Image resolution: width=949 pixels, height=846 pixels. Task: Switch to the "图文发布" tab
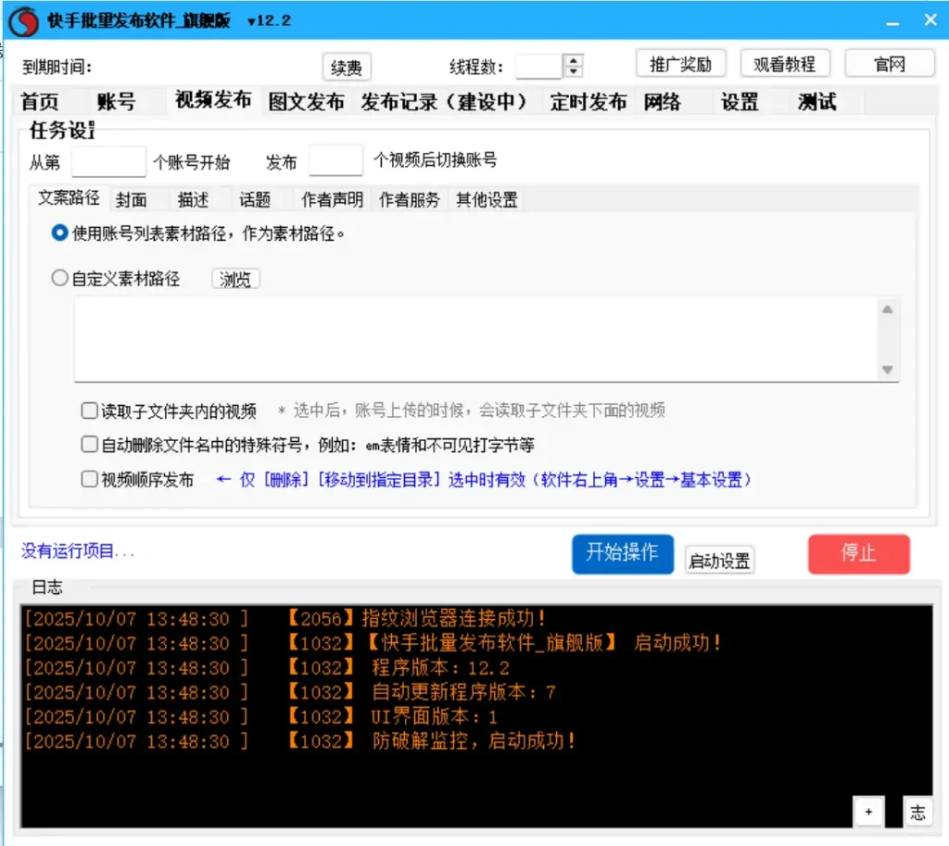(306, 102)
